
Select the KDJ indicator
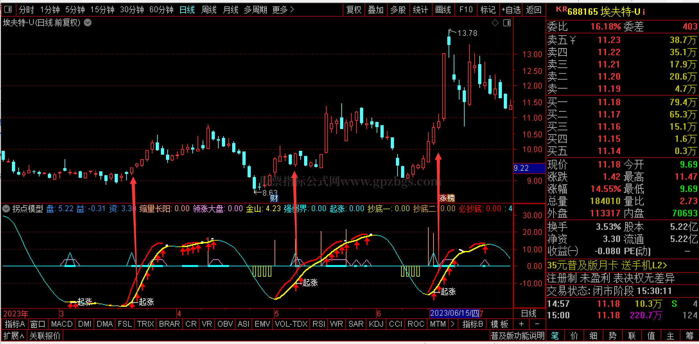pyautogui.click(x=377, y=324)
